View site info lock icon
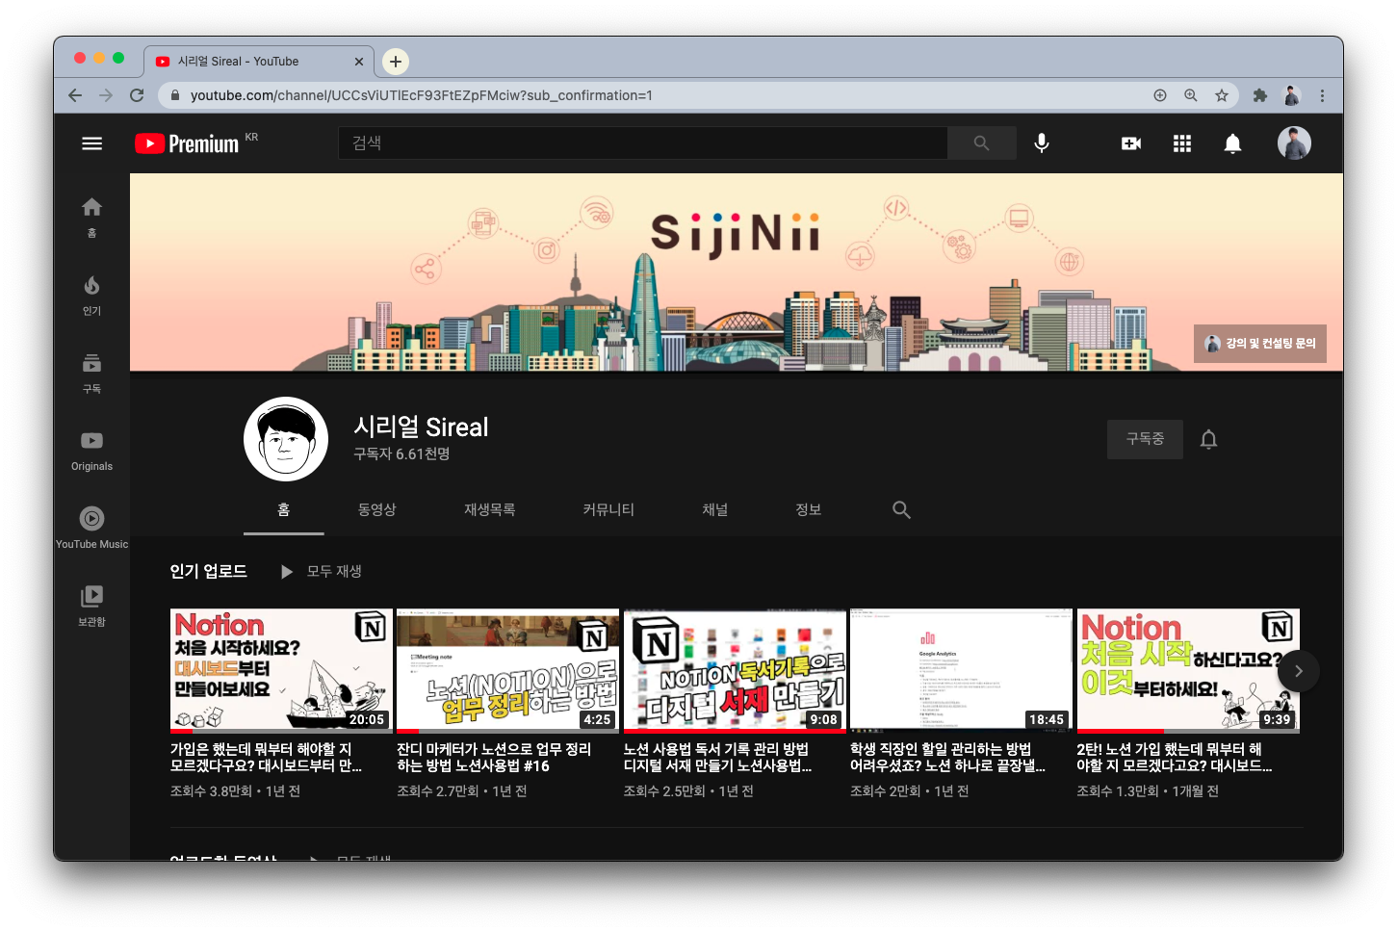This screenshot has height=932, width=1397. click(x=175, y=95)
